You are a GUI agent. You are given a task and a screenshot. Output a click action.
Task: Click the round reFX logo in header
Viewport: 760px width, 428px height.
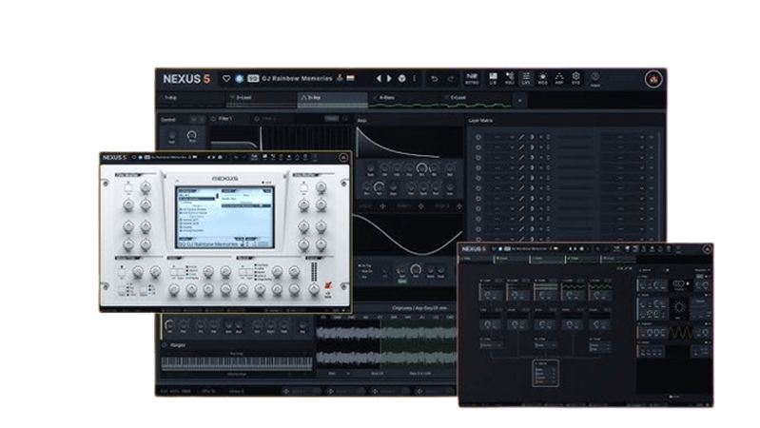(x=653, y=79)
